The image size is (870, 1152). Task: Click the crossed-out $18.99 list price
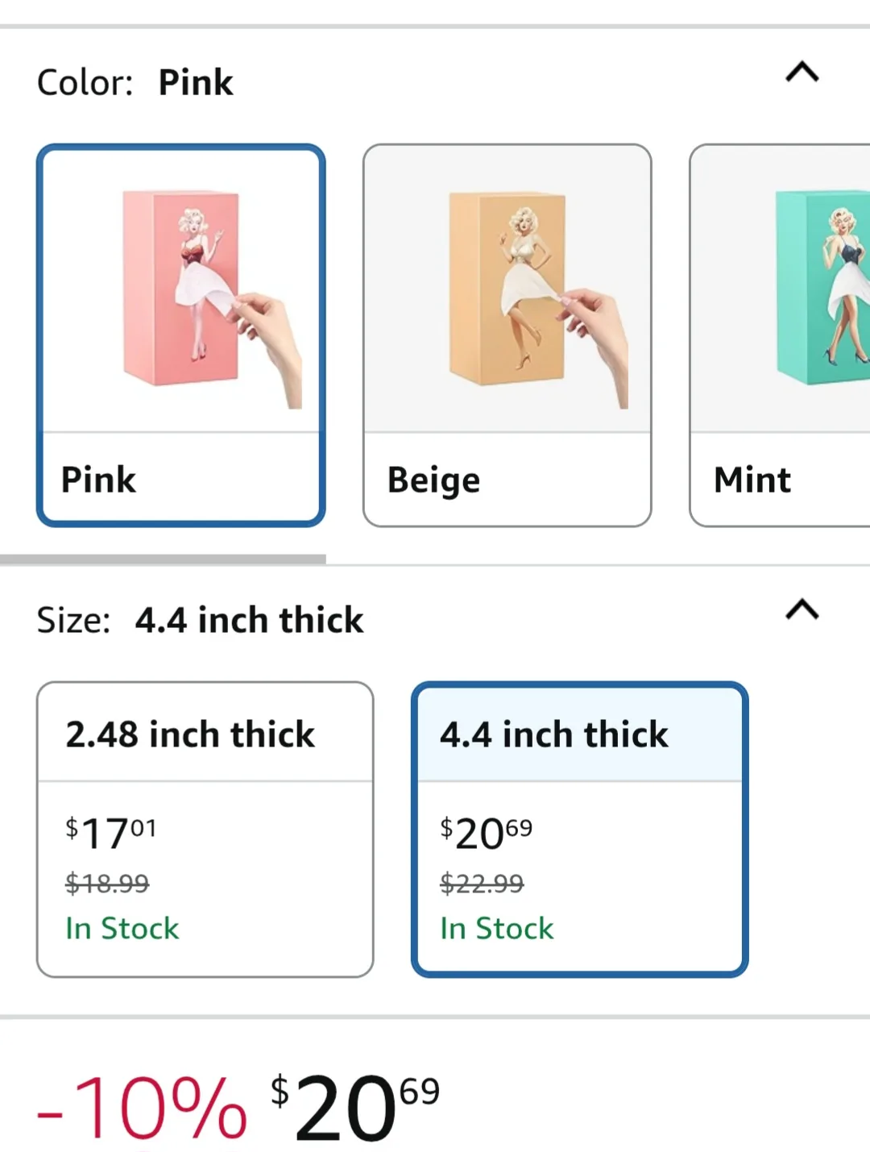click(x=107, y=884)
